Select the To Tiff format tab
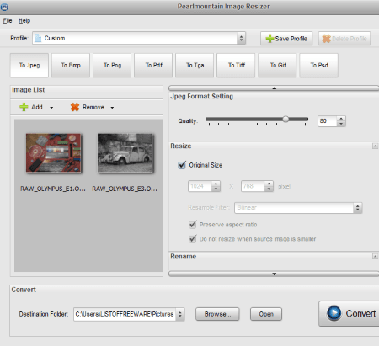 236,65
